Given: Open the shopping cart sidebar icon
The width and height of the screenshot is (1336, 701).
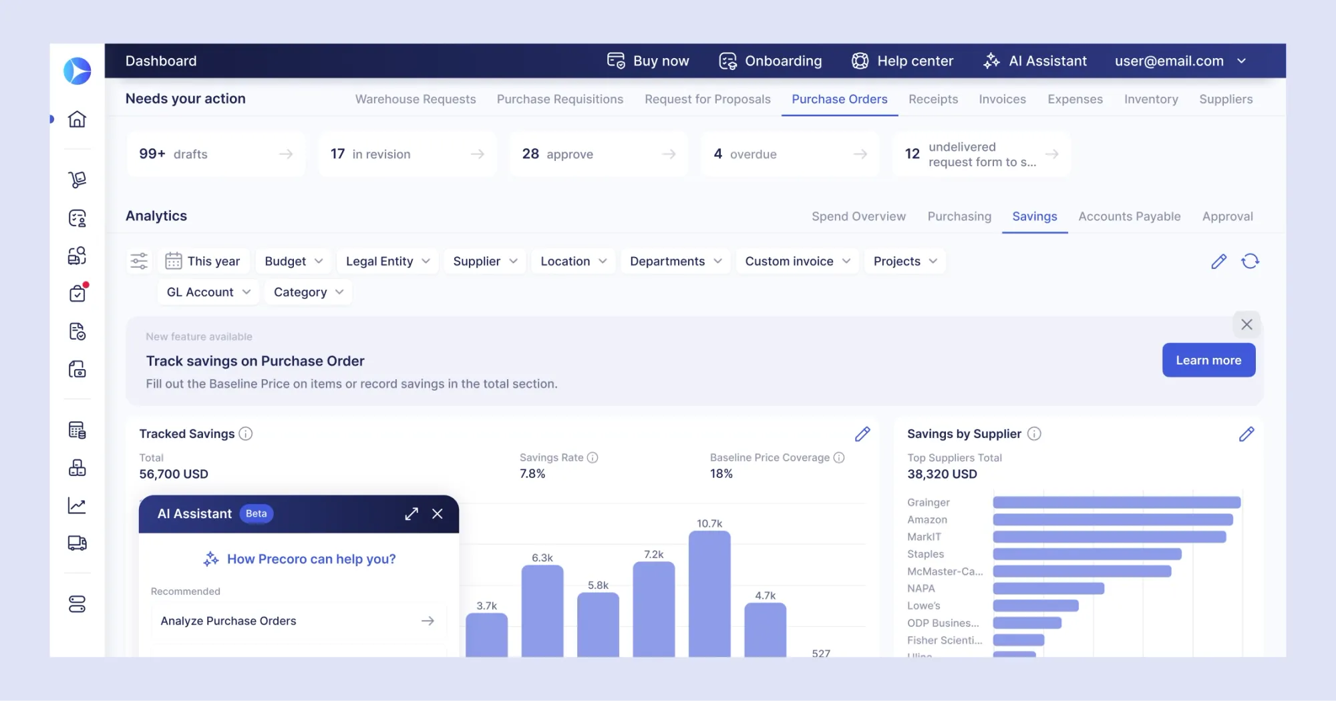Looking at the screenshot, I should point(77,180).
